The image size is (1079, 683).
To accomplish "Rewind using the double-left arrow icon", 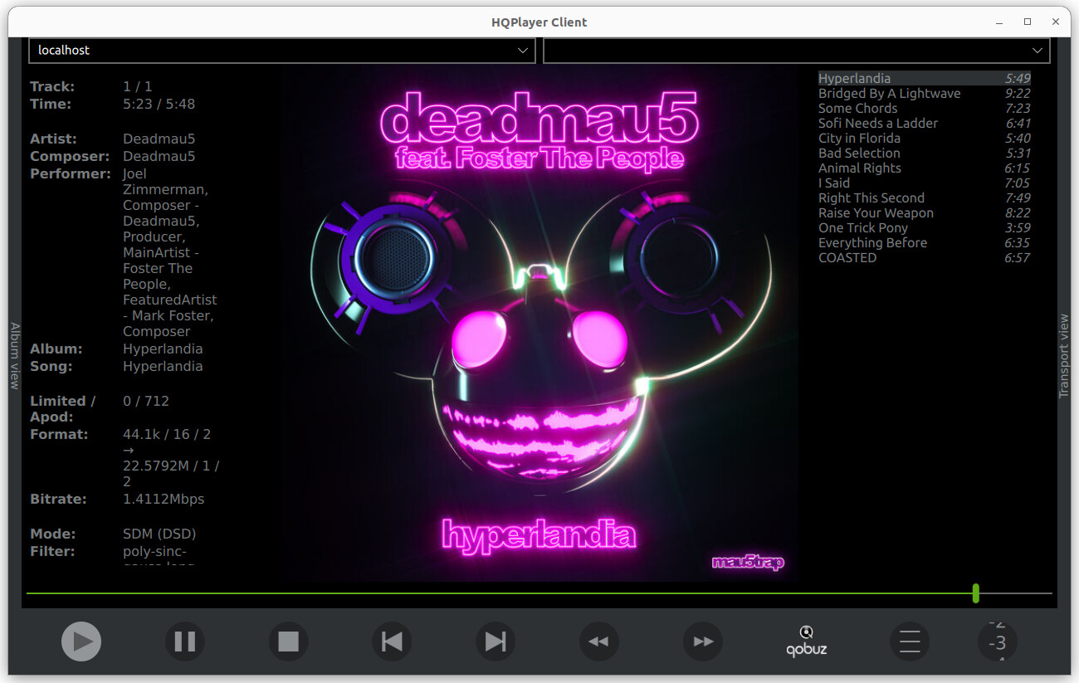I will pos(598,642).
